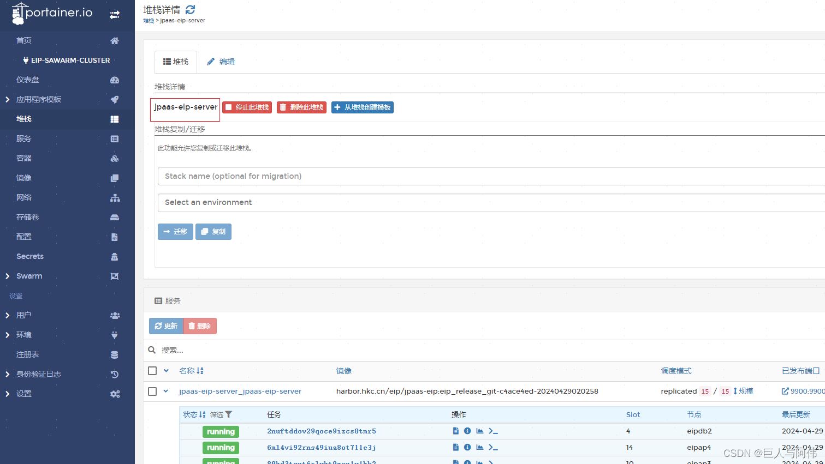Screen dimensions: 825x464
Task: Expand the Swarm sidebar section
Action: [7, 276]
